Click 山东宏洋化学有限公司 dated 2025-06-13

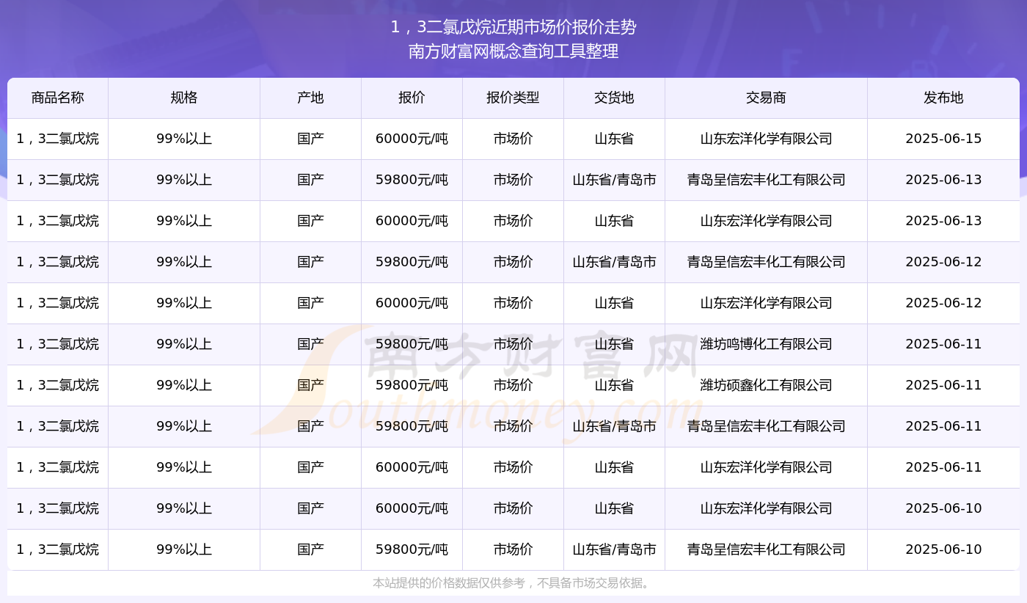tap(766, 221)
